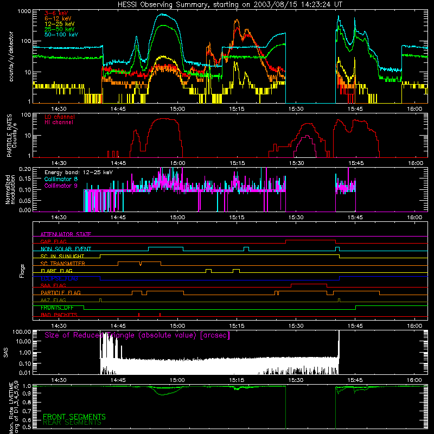434x434 pixels.
Task: Click the first BAD PACKETS tick mark
Action: tap(139, 315)
